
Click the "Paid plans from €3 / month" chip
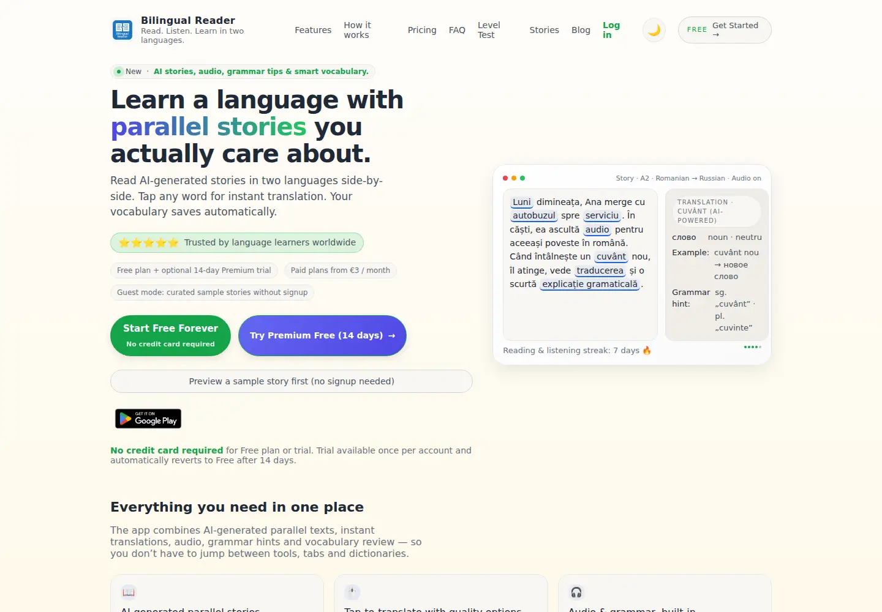341,271
